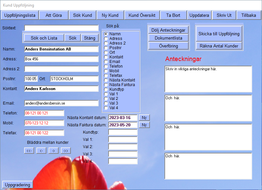Click the first Anteckningar text box

pyautogui.click(x=208, y=79)
